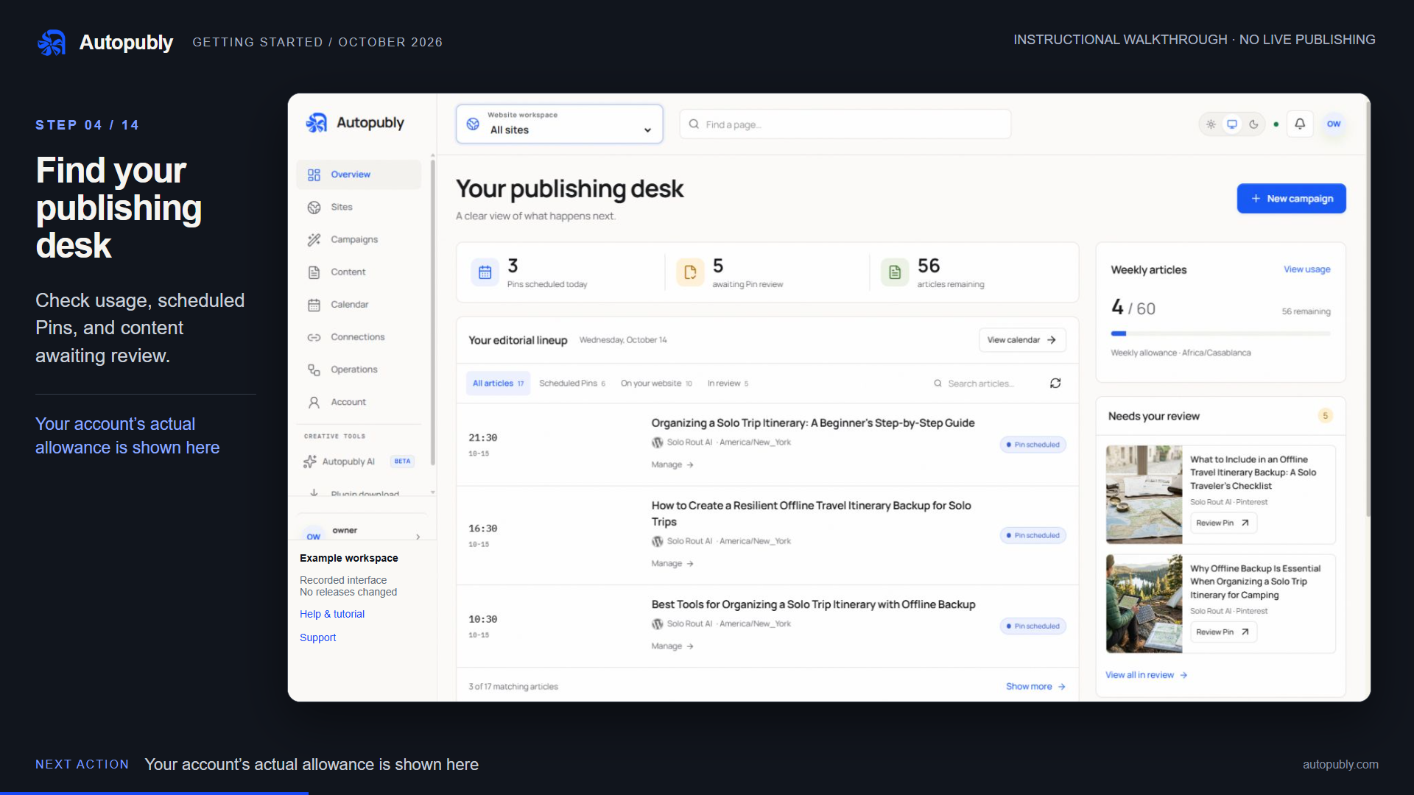Select the All articles tab
1414x795 pixels.
click(498, 383)
